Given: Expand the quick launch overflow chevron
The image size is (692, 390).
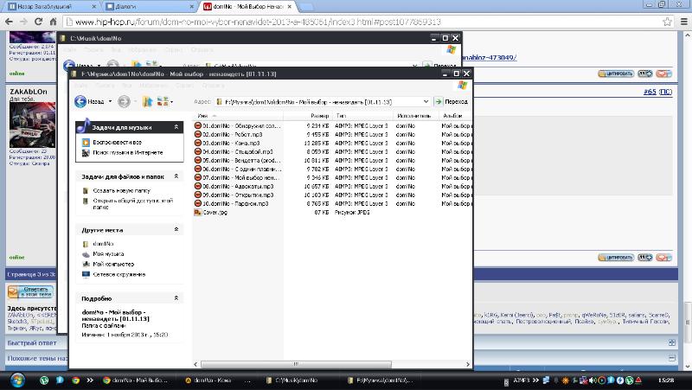Looking at the screenshot, I should click(x=90, y=380).
